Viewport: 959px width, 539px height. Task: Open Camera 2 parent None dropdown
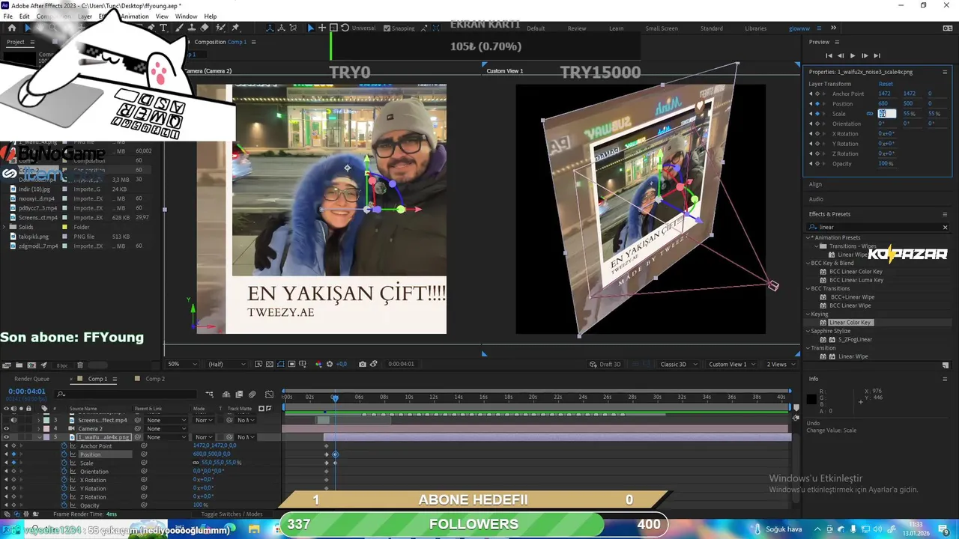[x=167, y=429]
